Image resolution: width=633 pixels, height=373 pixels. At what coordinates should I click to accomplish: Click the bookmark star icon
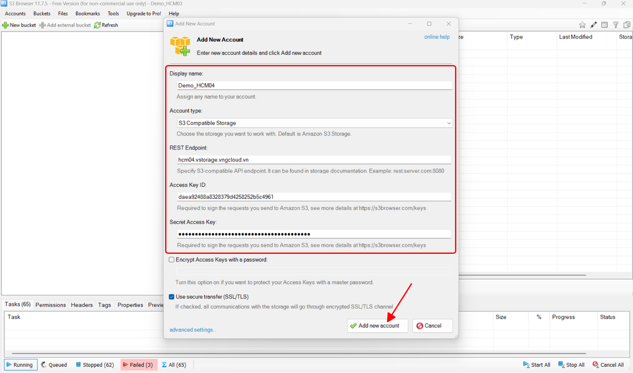(582, 25)
